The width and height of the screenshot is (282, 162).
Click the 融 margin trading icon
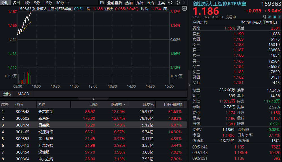pos(264,17)
